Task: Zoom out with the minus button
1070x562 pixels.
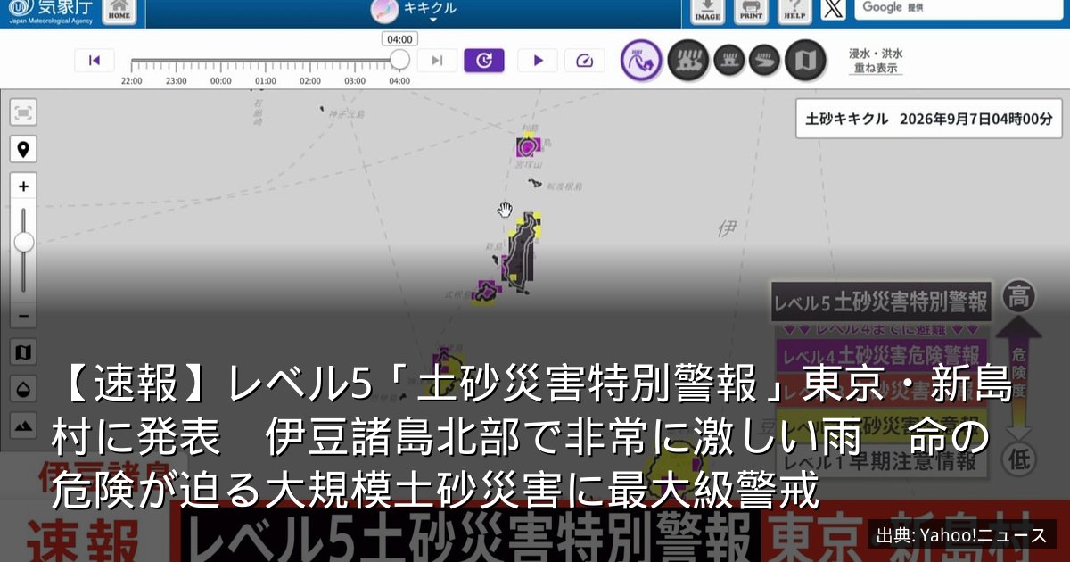Action: click(x=23, y=316)
